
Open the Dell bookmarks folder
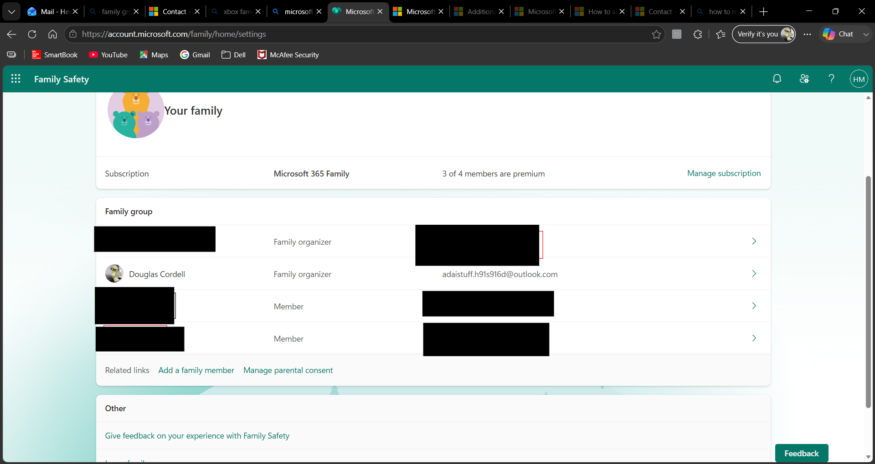[x=234, y=55]
